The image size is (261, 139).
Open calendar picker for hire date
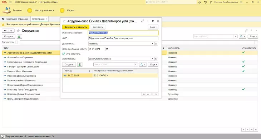[x=107, y=49]
